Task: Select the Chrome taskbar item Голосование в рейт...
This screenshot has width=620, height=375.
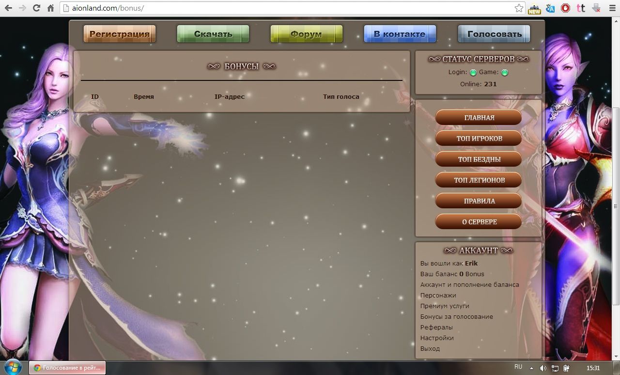Action: point(67,368)
